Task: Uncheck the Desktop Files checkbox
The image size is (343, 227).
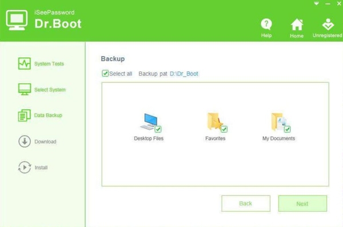Action: point(158,129)
